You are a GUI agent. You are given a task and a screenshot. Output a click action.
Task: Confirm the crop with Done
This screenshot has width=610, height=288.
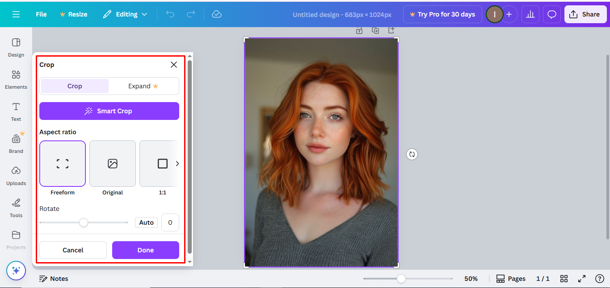(x=145, y=250)
